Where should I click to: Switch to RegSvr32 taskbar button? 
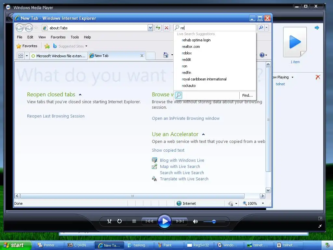(198, 245)
